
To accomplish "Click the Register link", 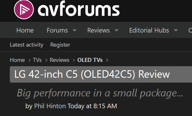I will click(x=60, y=45).
